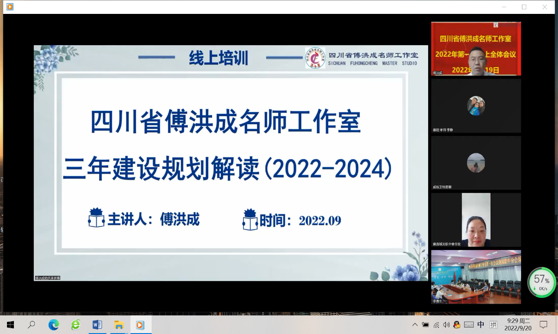Toggle the 拼 pinyin IME indicator

coord(493,324)
